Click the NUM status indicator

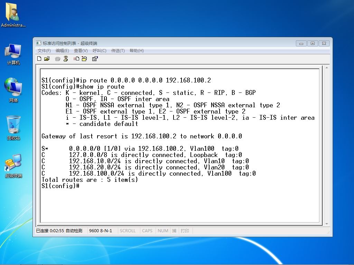163,231
